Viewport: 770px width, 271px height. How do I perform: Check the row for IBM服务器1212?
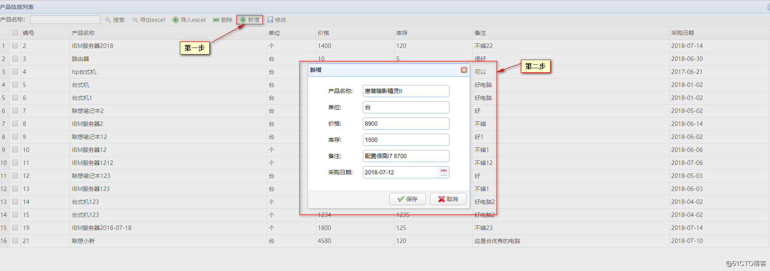tap(15, 163)
